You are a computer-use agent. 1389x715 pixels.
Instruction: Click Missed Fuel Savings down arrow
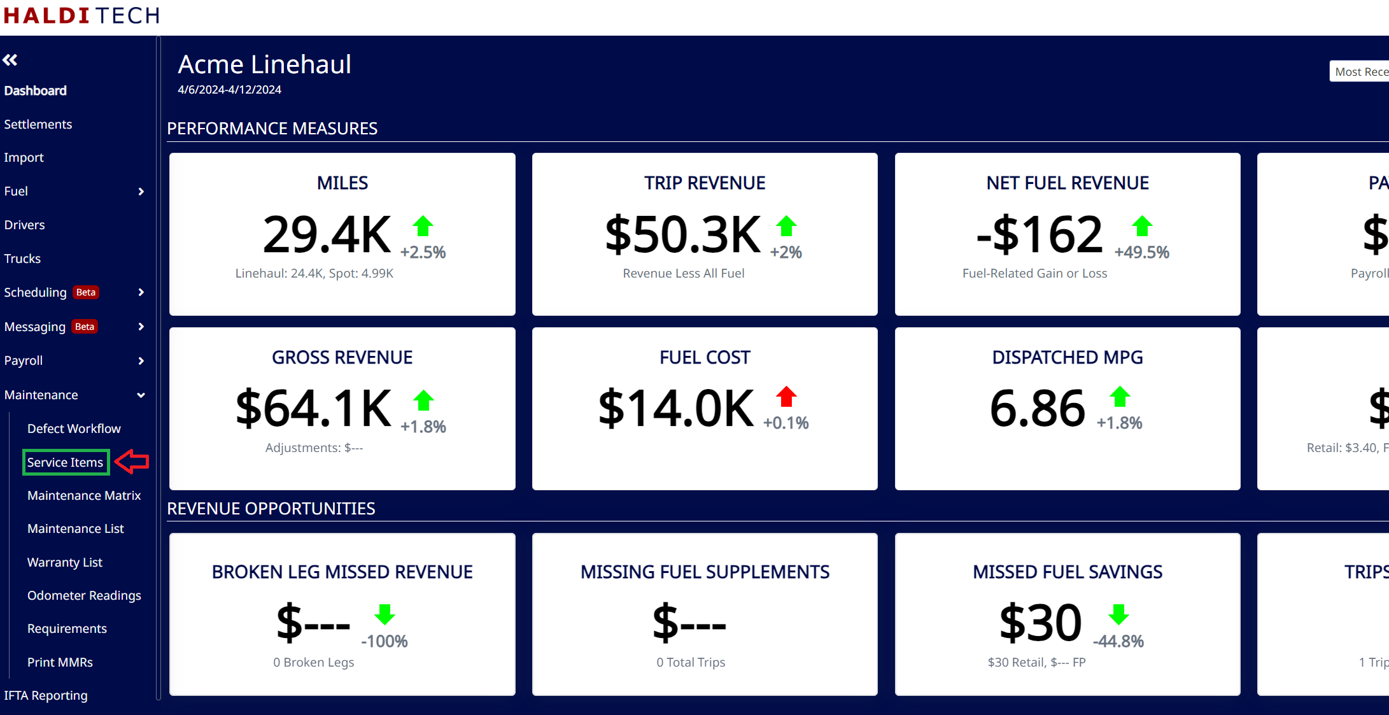click(x=1118, y=614)
